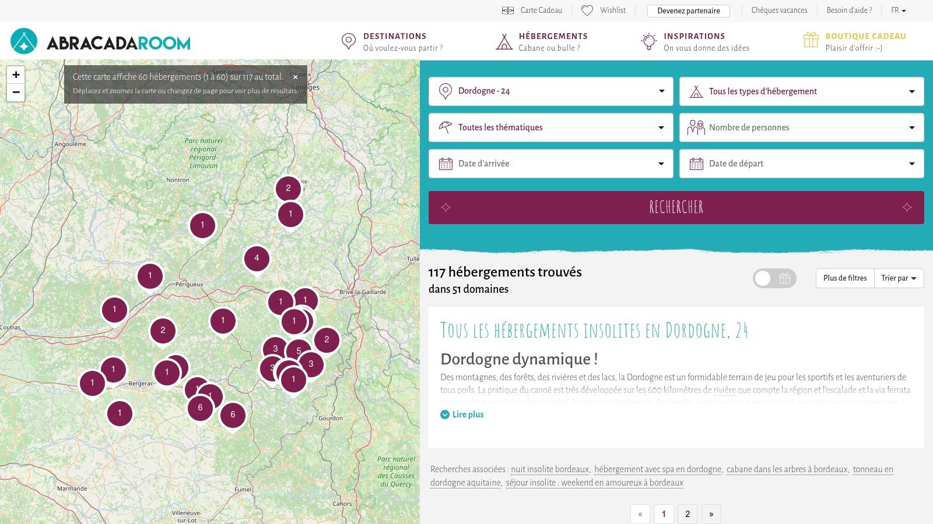This screenshot has width=933, height=524.
Task: Click the Boutique Cadeau gift icon
Action: tap(811, 40)
